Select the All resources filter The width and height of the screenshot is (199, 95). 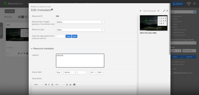(176, 16)
